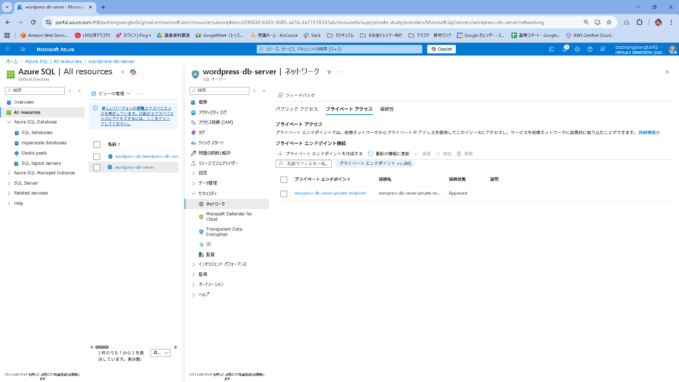Viewport: 679px width, 382px height.
Task: Open the Azure portal hamburger menu
Action: [x=23, y=49]
